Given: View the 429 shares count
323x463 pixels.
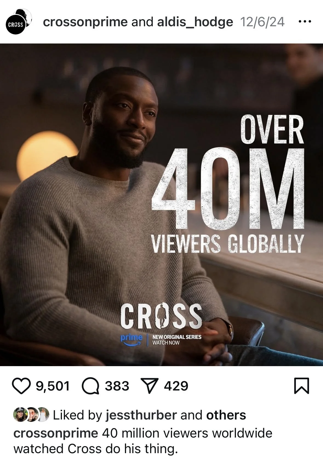Looking at the screenshot, I should (x=176, y=386).
